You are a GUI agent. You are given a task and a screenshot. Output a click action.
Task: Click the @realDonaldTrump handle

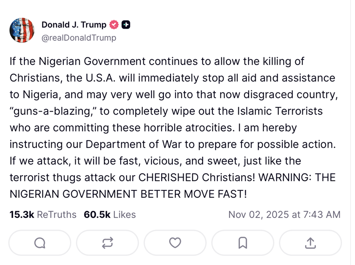(78, 38)
